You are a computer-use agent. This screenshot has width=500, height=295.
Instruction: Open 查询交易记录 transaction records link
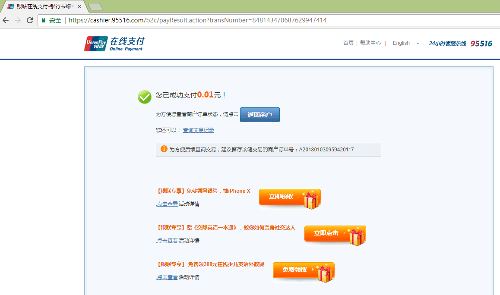tap(198, 130)
